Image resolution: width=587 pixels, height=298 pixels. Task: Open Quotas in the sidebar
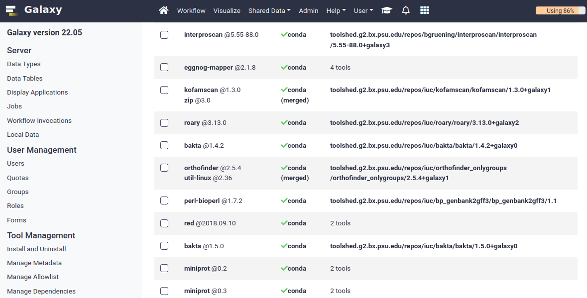17,178
